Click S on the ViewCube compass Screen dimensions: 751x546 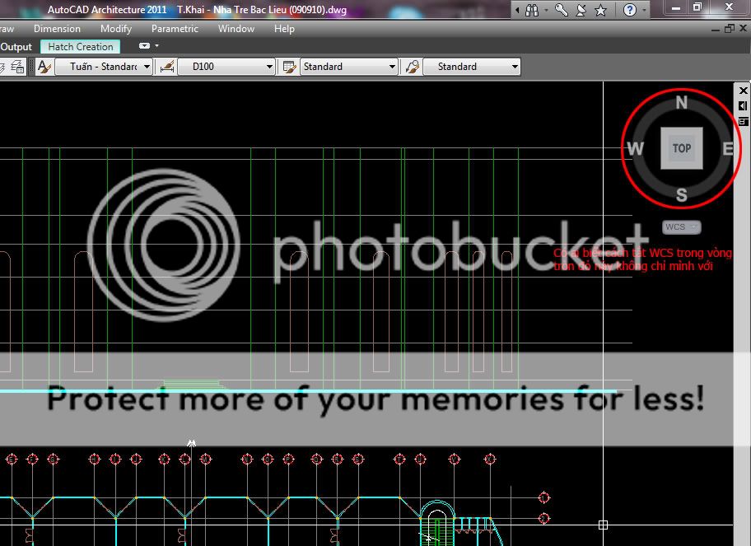(x=682, y=195)
